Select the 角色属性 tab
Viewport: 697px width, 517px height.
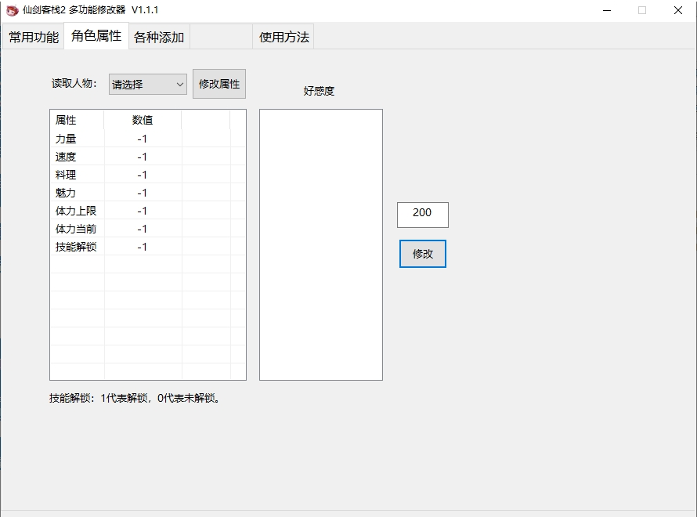tap(96, 35)
